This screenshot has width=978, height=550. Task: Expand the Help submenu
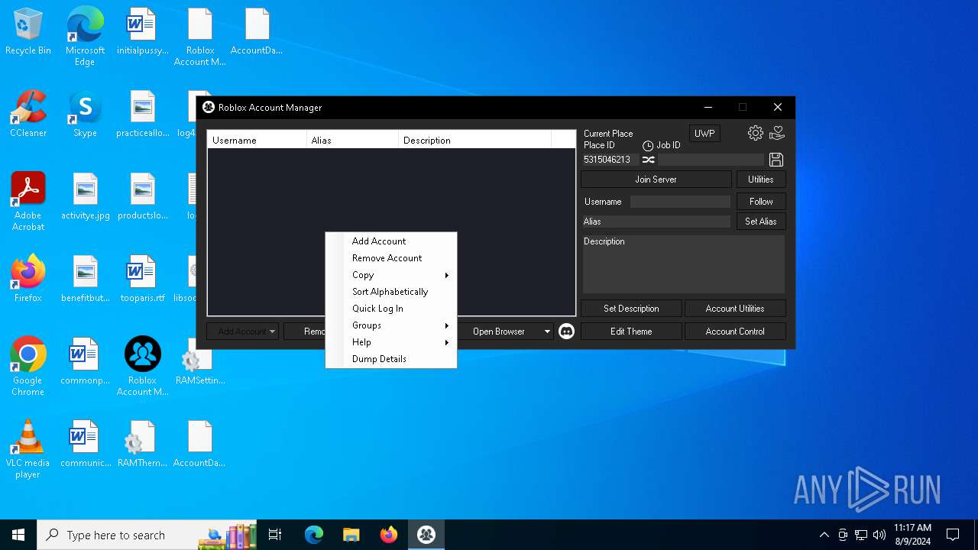point(391,342)
